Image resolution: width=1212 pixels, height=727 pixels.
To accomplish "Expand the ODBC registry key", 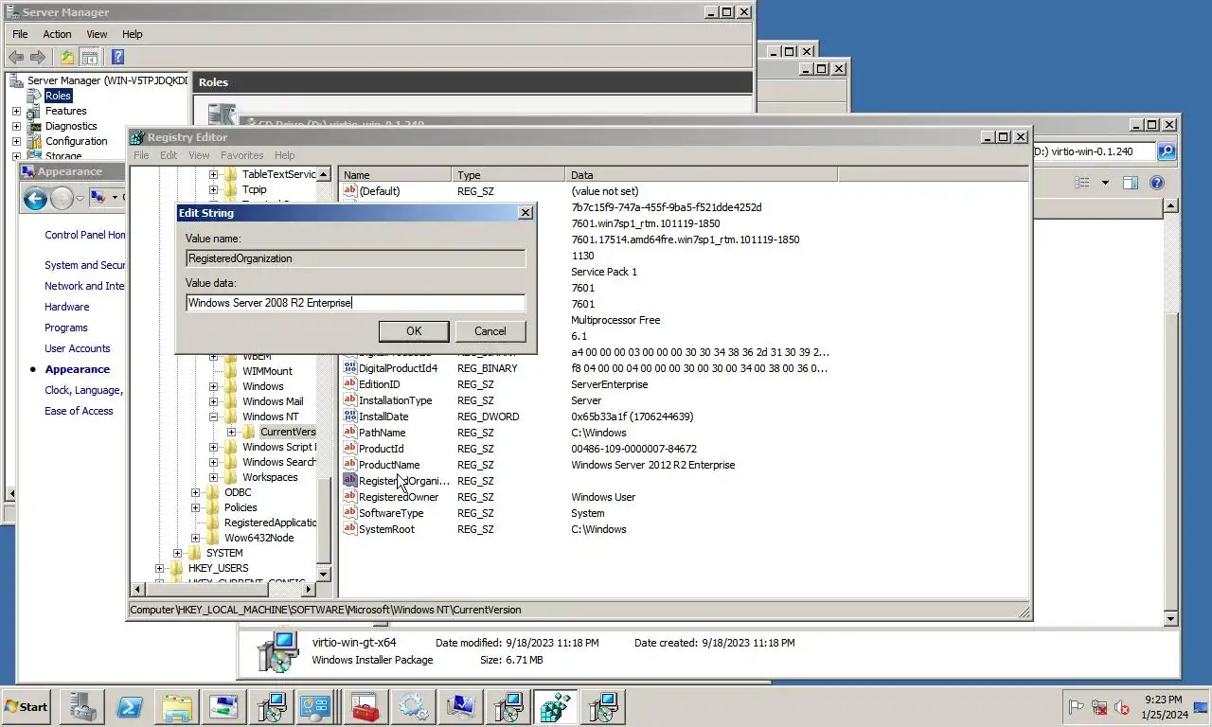I will [195, 492].
